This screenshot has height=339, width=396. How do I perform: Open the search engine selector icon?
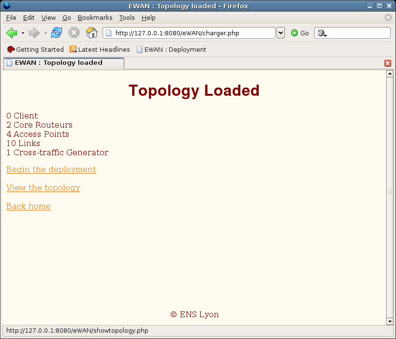pyautogui.click(x=322, y=33)
